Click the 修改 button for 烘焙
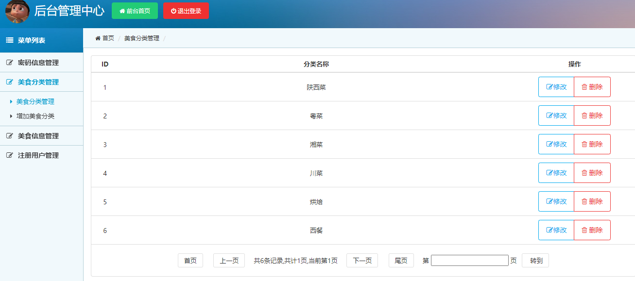635x281 pixels. tap(556, 201)
